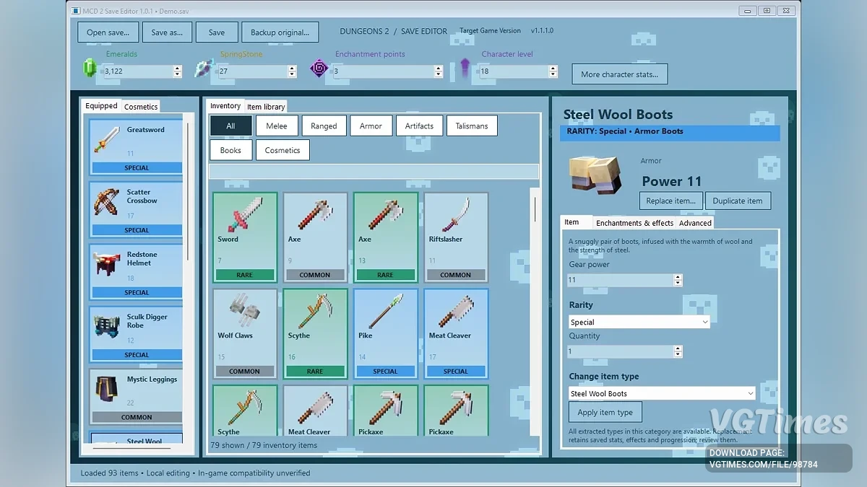
Task: Open the Advanced tab
Action: [695, 223]
